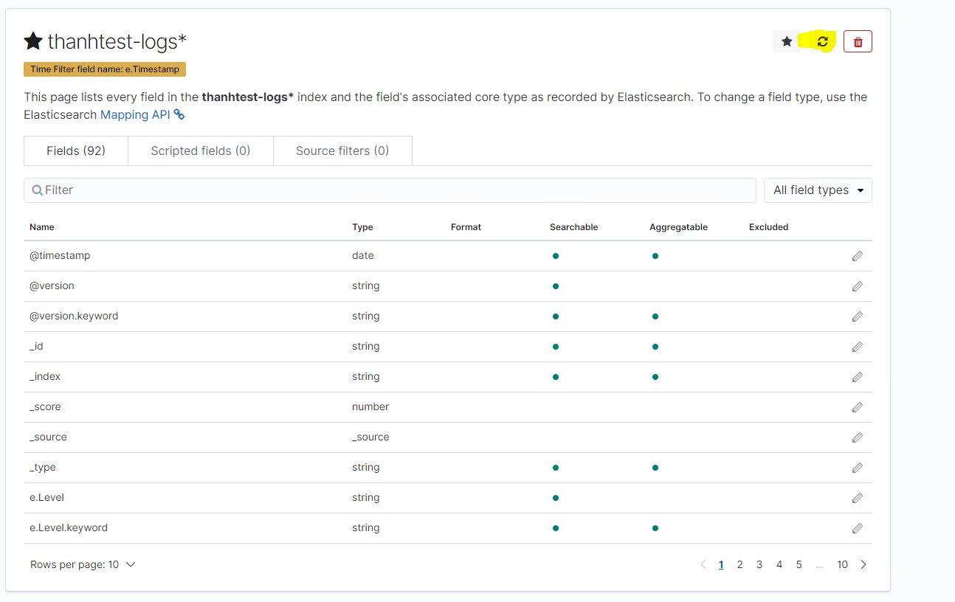Edit the _score field via its pencil icon
The image size is (955, 602).
tap(857, 406)
